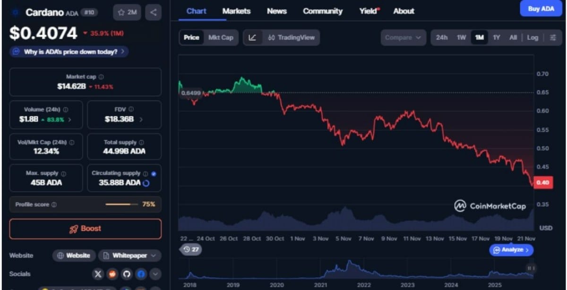Open Cardano's GitHub repository
567x290 pixels.
pos(126,274)
